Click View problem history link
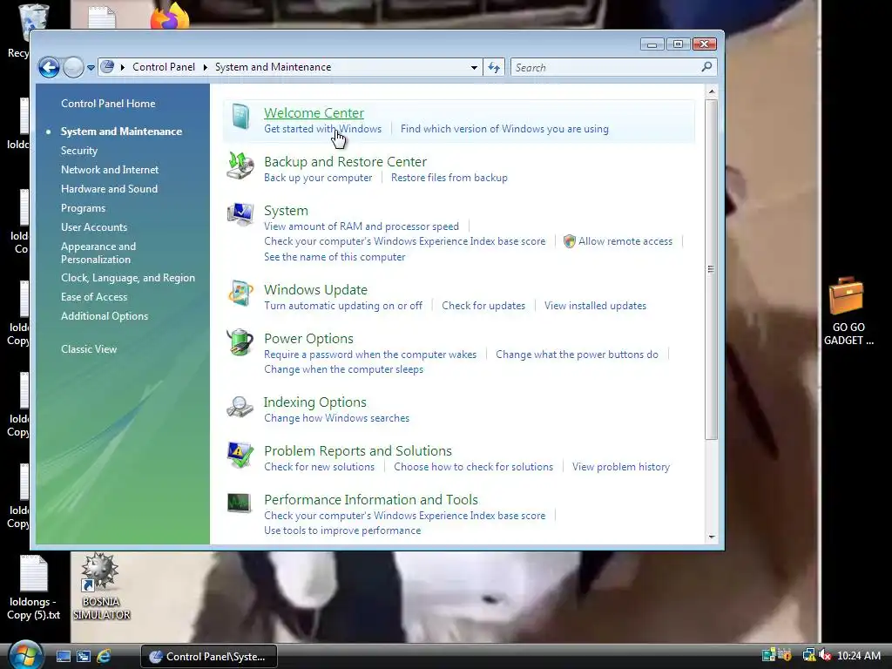Viewport: 892px width, 669px height. 620,467
